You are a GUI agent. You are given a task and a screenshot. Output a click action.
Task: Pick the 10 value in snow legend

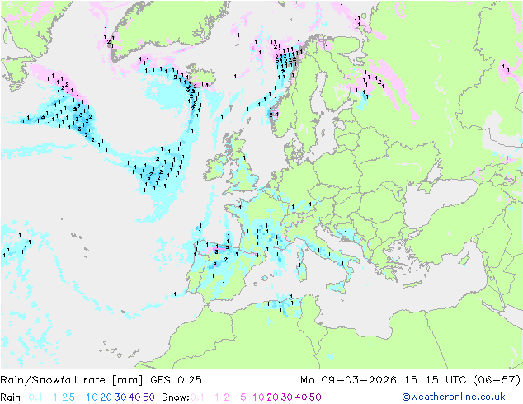[258, 397]
